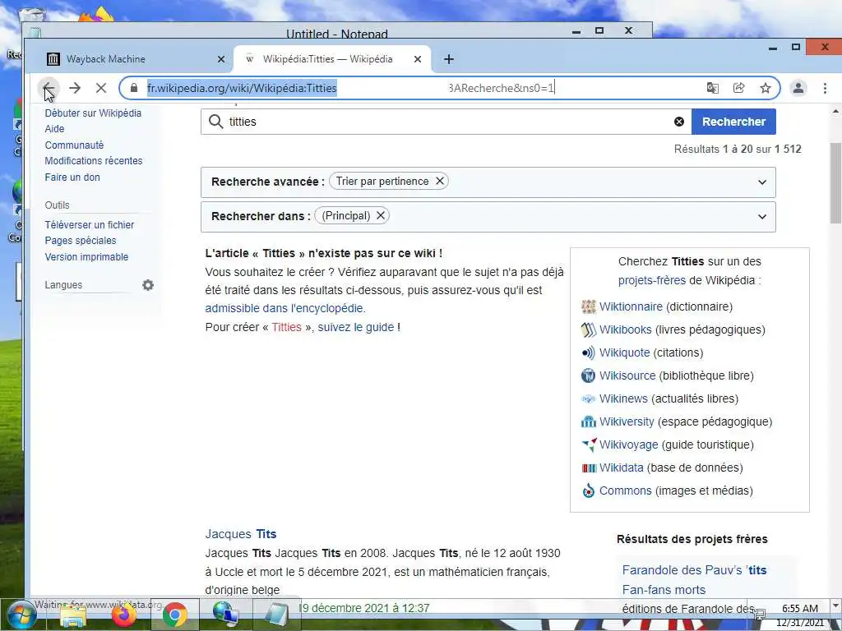Click the share page icon in address bar
The width and height of the screenshot is (842, 631).
click(739, 88)
